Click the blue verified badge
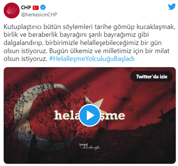The width and height of the screenshot is (178, 166). 43,7
